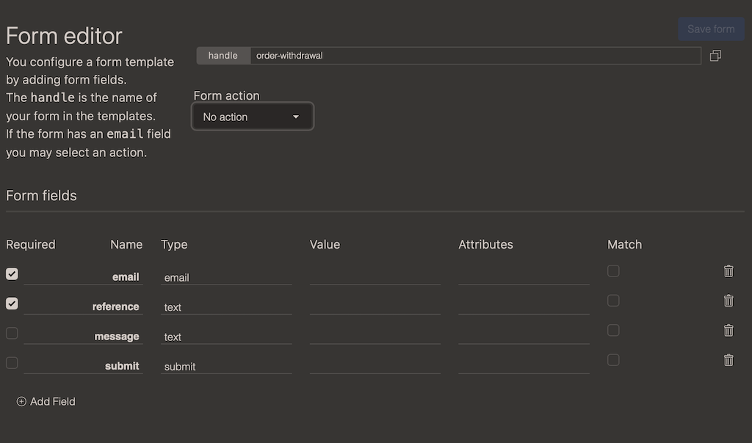752x443 pixels.
Task: Edit the submit field name
Action: (83, 366)
